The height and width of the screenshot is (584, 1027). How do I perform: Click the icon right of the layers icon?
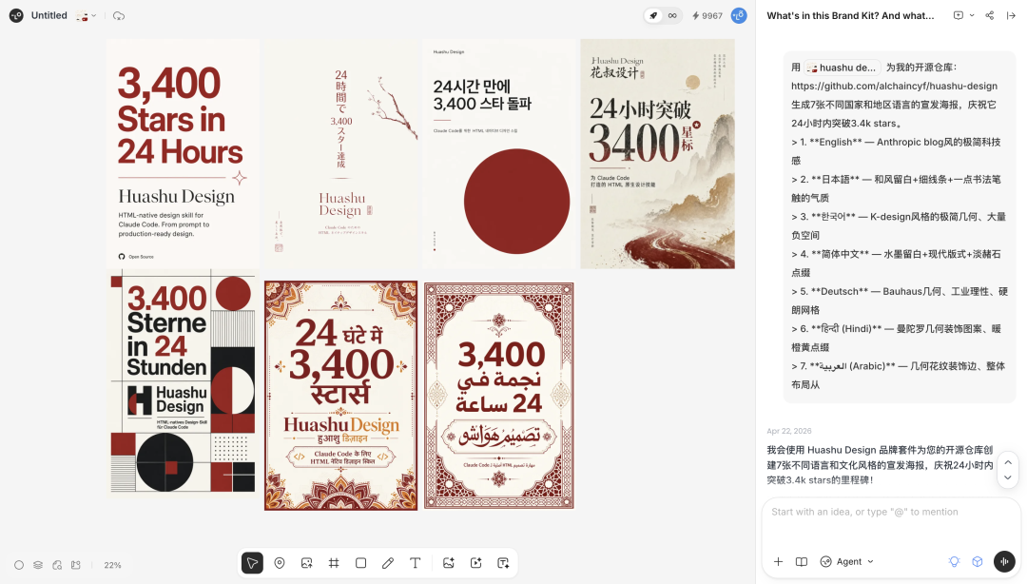pos(57,565)
